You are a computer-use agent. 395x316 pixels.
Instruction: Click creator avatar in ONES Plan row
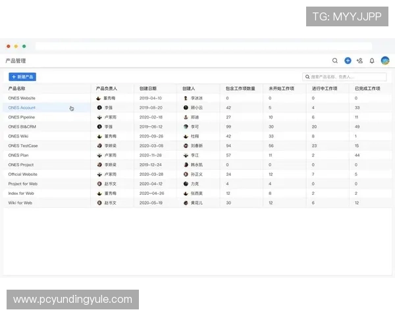(x=186, y=155)
